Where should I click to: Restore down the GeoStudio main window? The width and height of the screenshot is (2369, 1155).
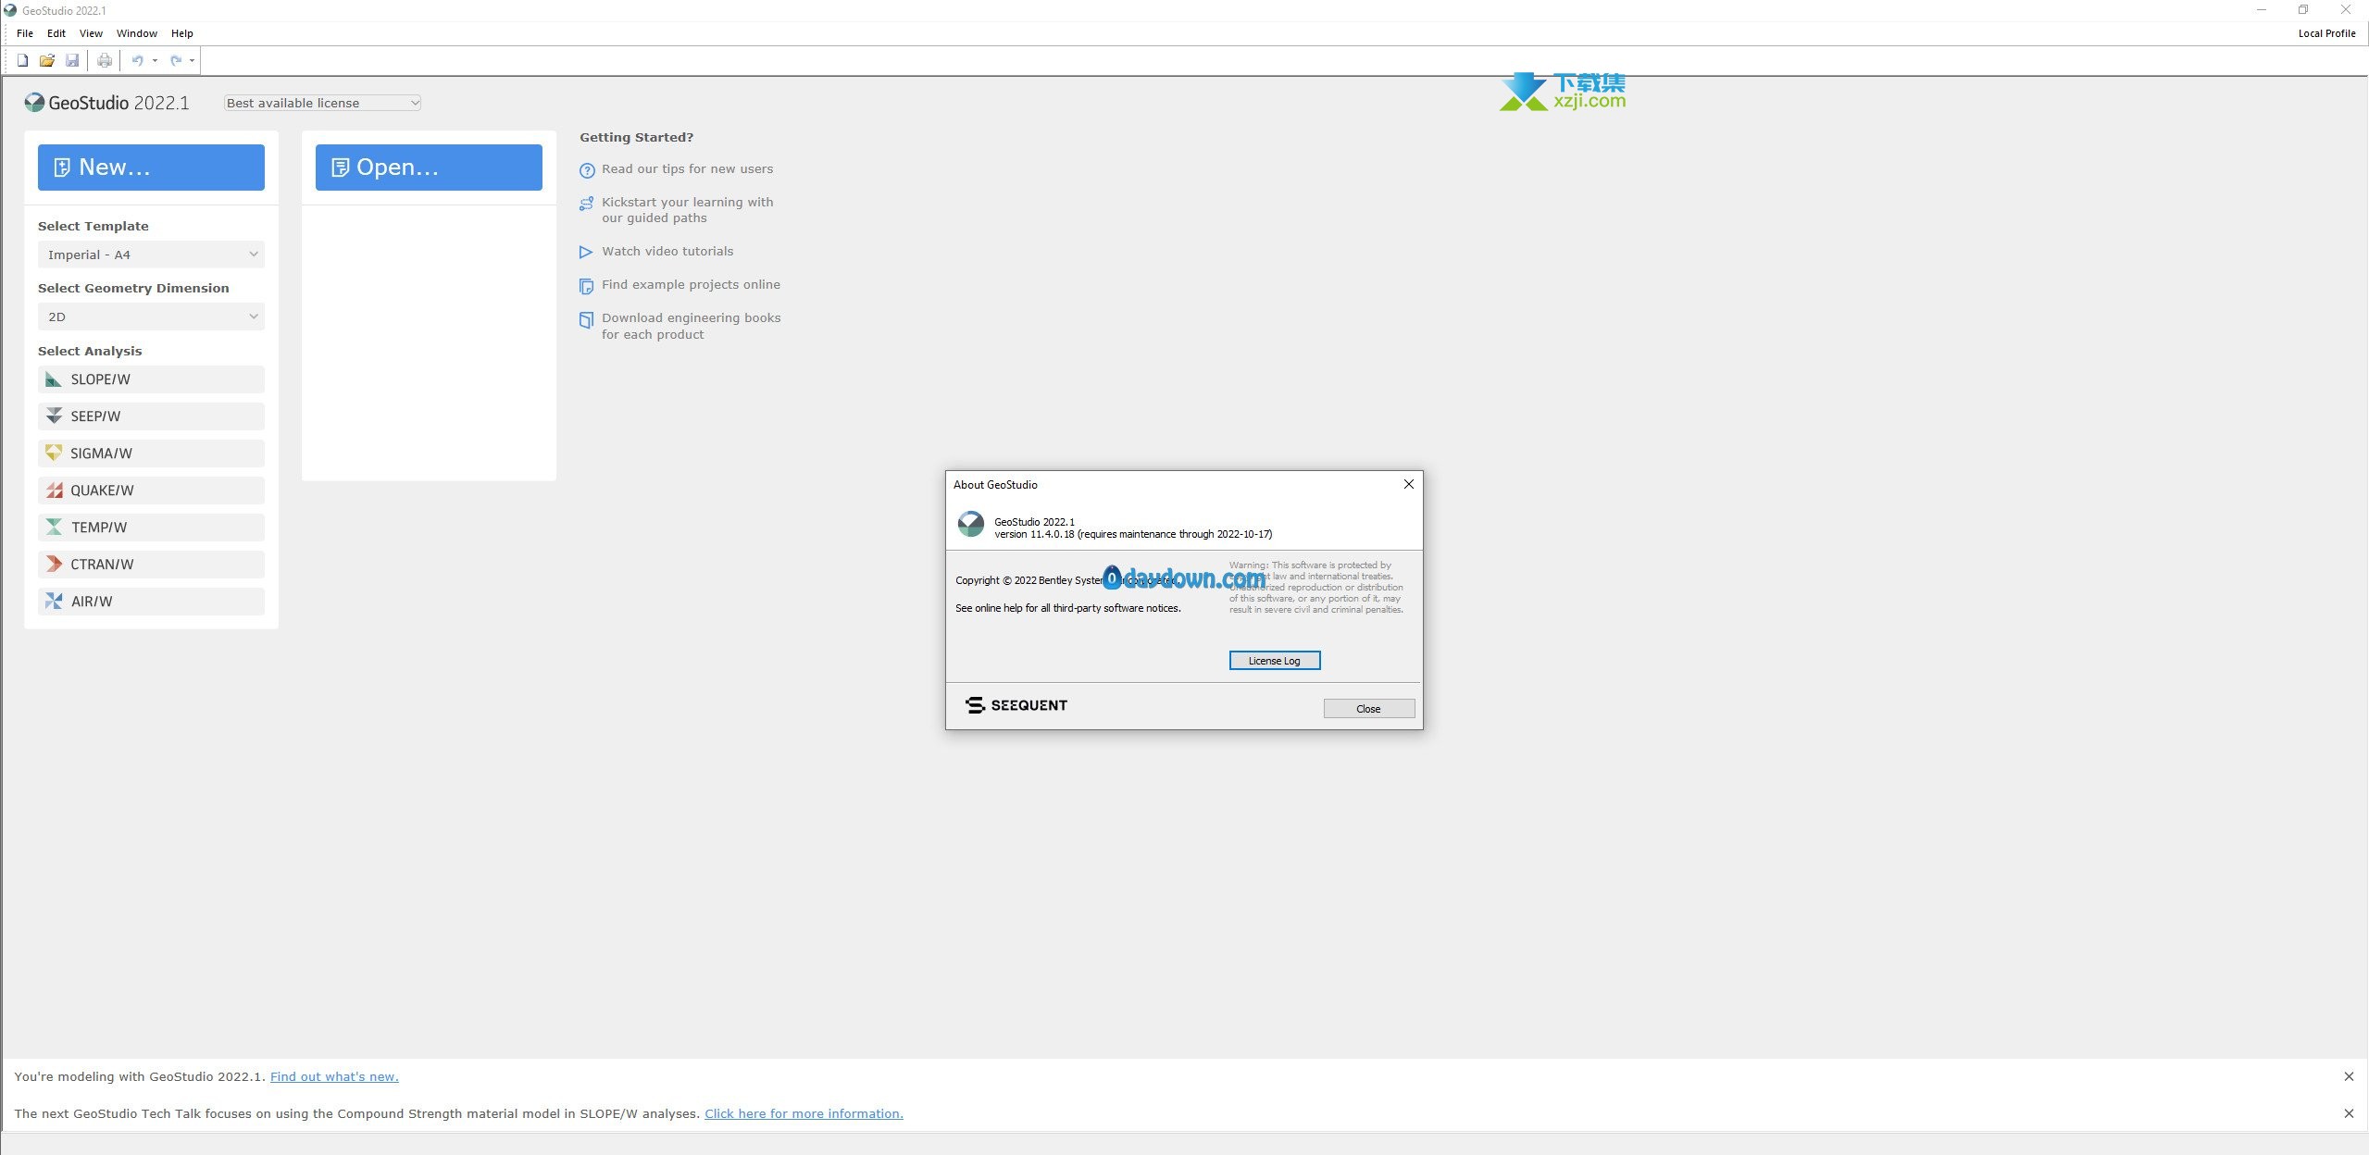2303,10
